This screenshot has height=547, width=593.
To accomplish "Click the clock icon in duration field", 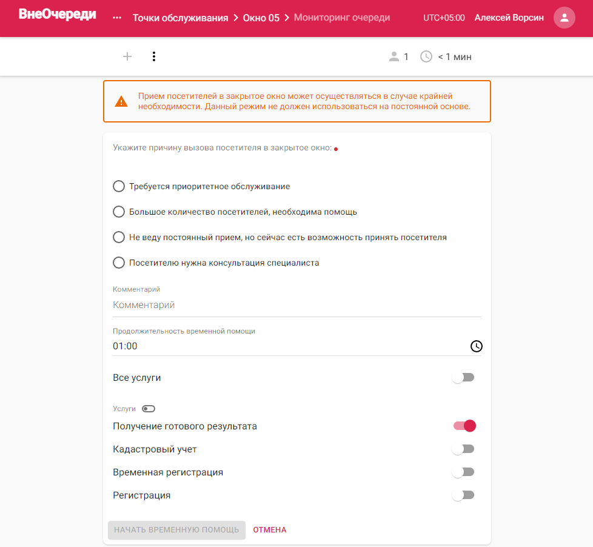I will (476, 346).
